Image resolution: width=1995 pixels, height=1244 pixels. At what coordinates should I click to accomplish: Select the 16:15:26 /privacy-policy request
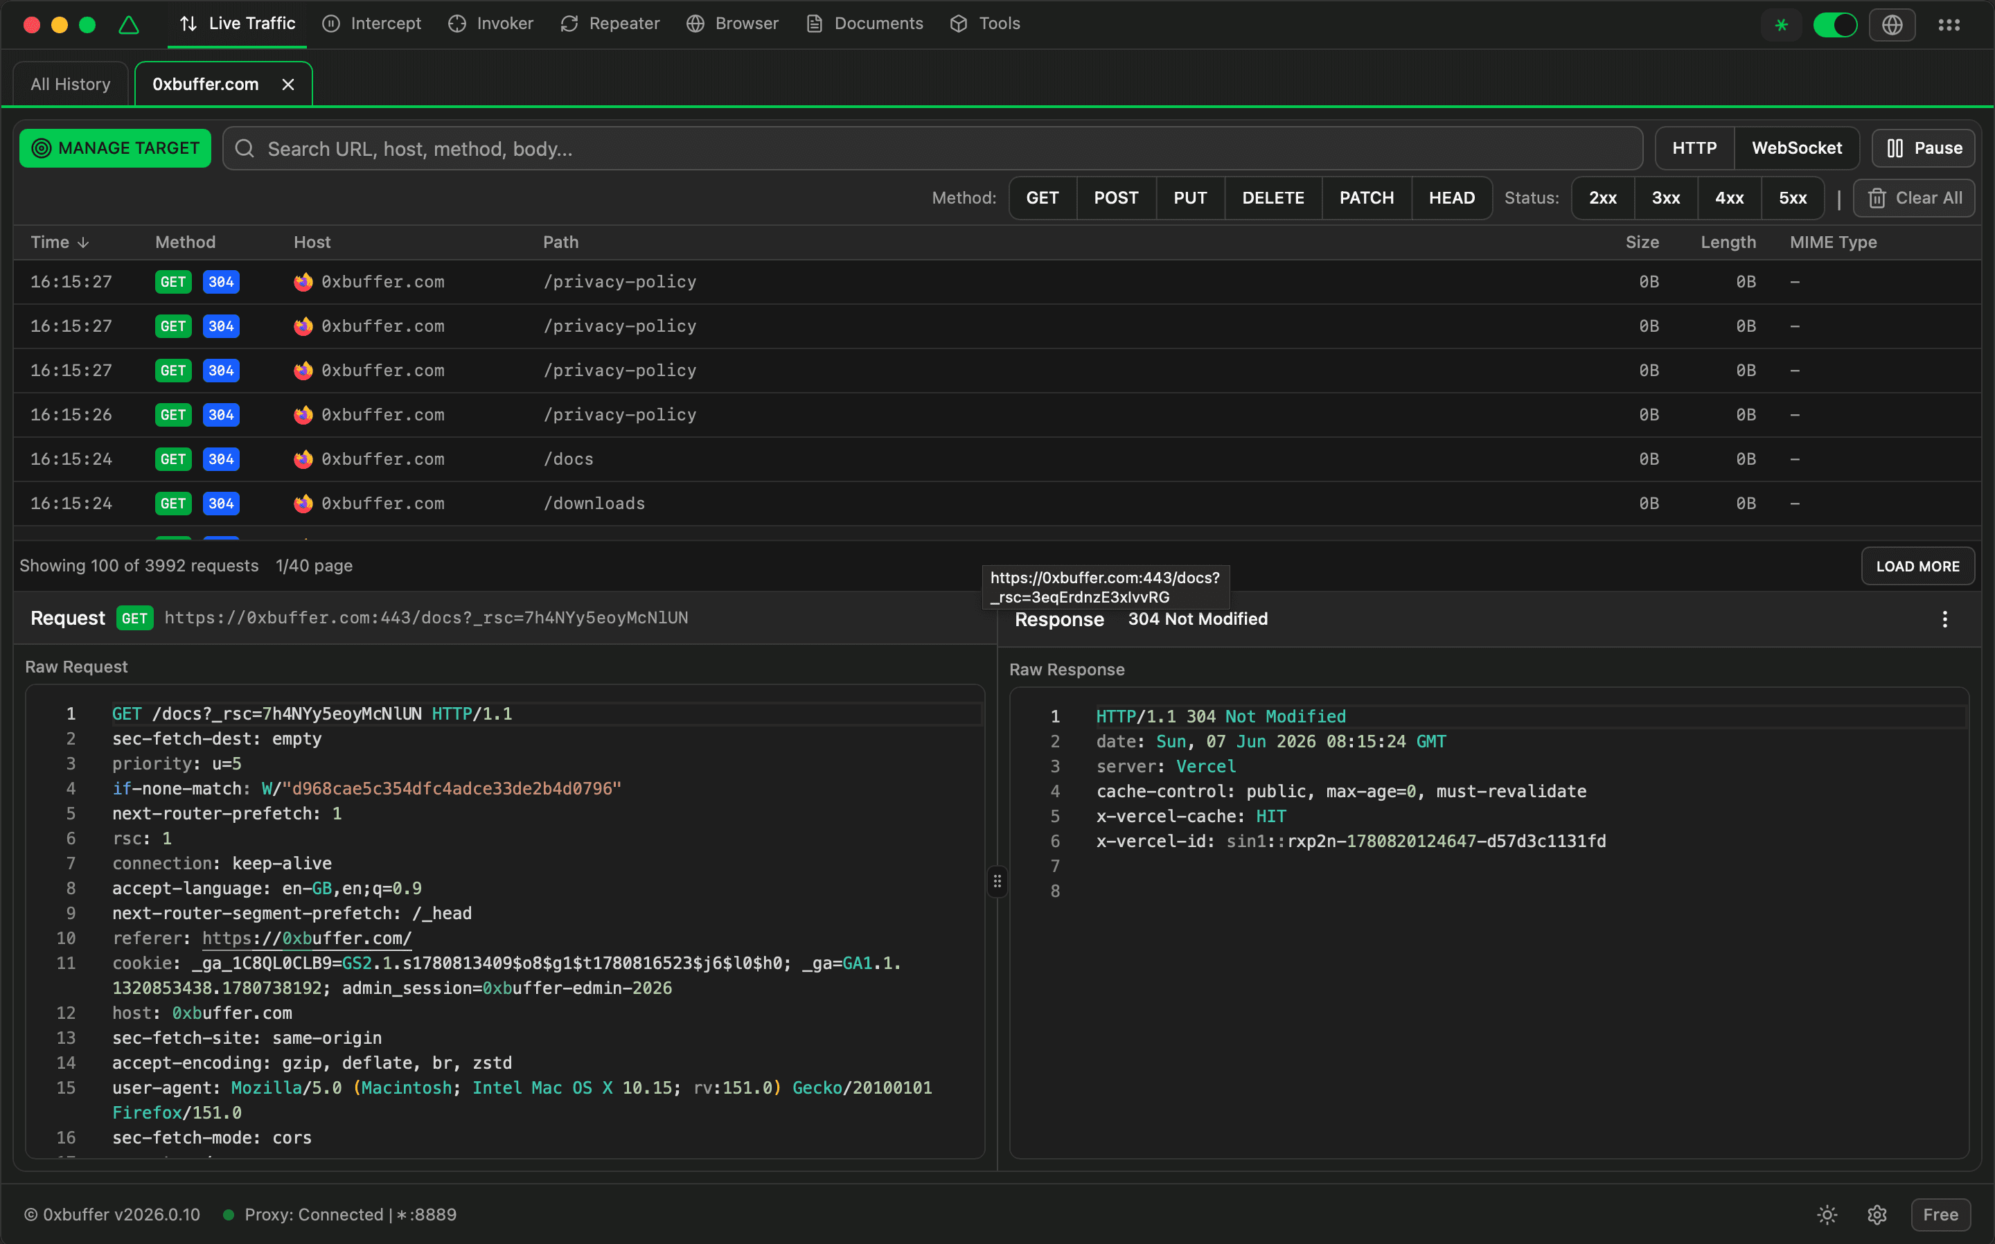997,415
